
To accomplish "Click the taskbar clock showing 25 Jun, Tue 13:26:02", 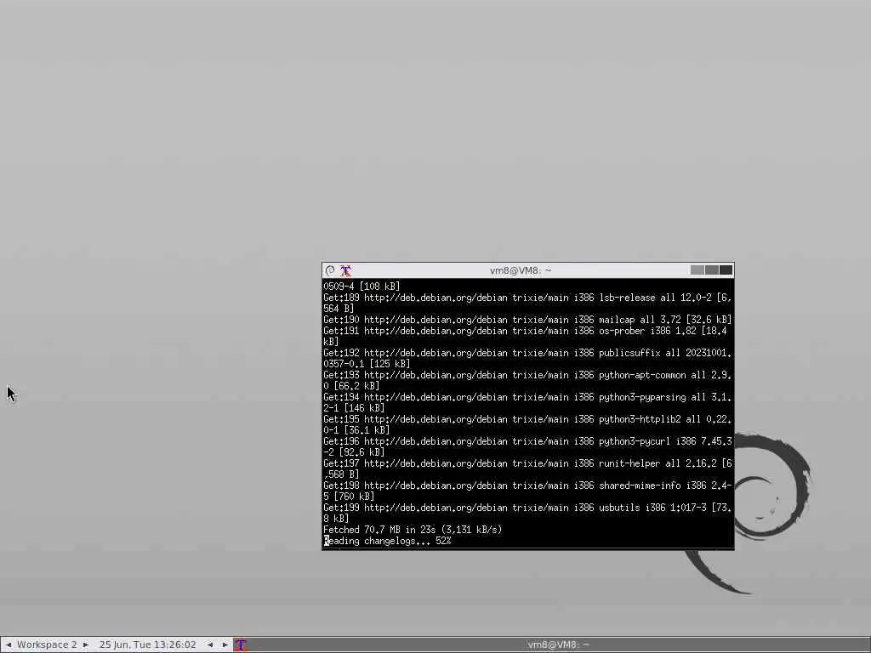I will click(148, 644).
